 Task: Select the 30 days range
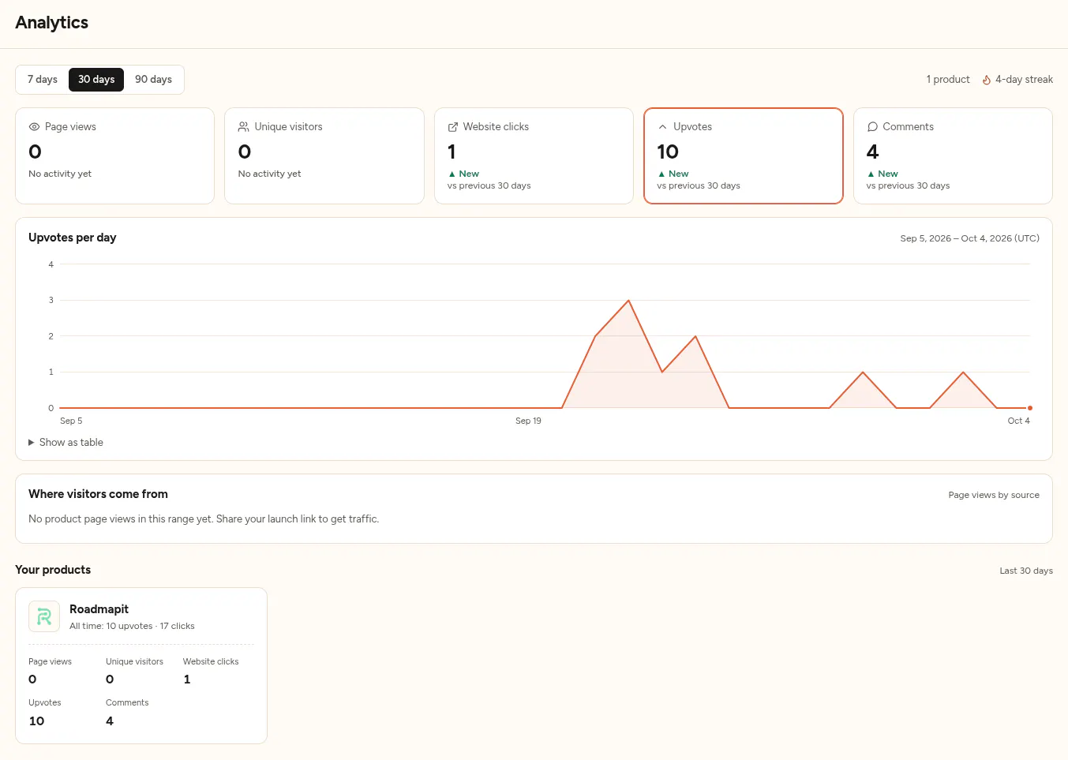(96, 80)
